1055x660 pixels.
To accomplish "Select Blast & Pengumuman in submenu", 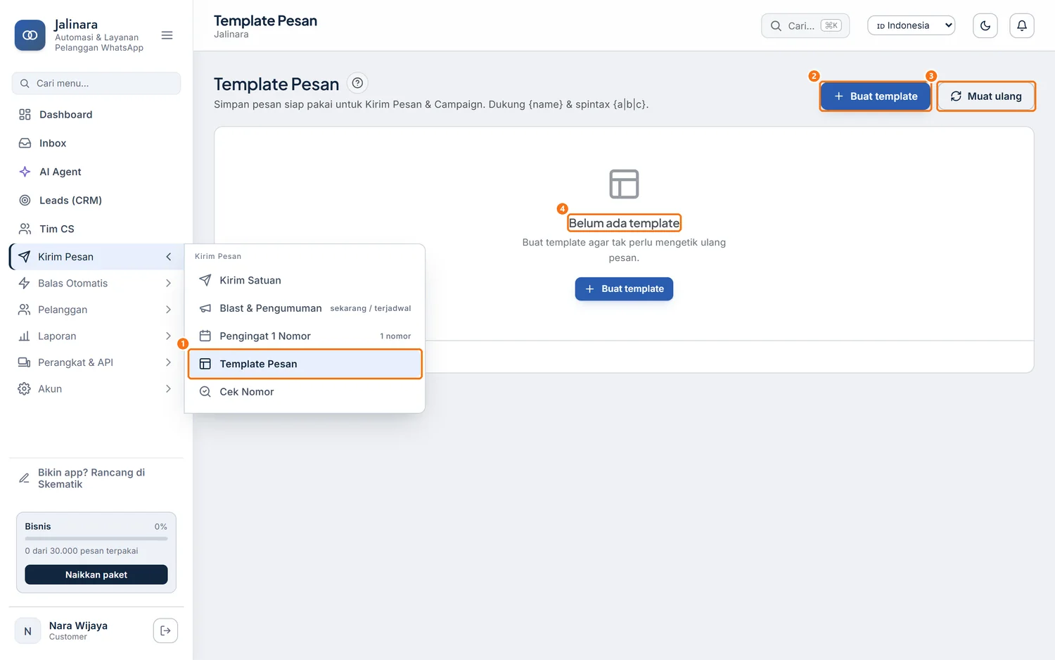I will pyautogui.click(x=305, y=308).
